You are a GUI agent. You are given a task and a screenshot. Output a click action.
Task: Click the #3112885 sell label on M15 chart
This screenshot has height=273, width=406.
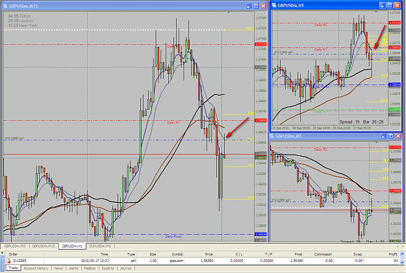pyautogui.click(x=14, y=138)
